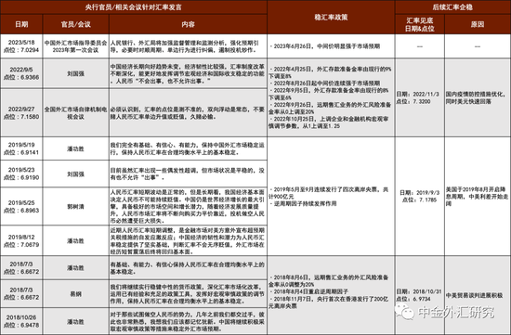The height and width of the screenshot is (335, 511).
Task: Click '刘国强' in the 2019/5/23 row
Action: (x=75, y=174)
